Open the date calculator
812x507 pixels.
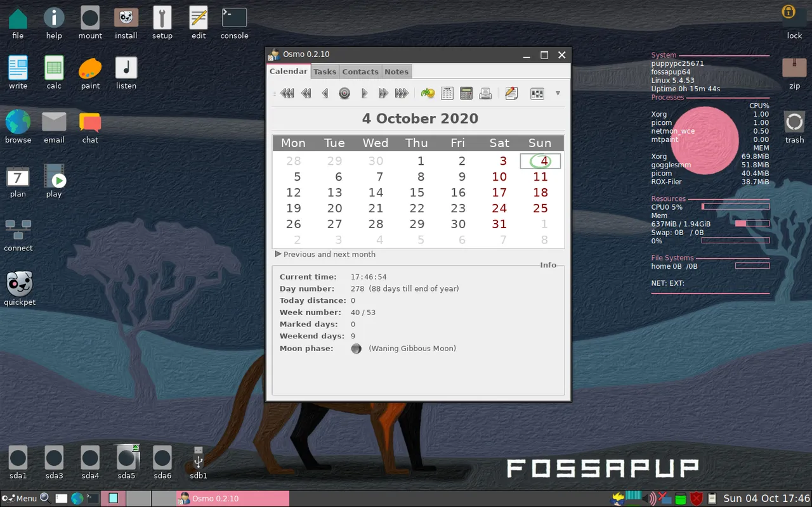(466, 93)
